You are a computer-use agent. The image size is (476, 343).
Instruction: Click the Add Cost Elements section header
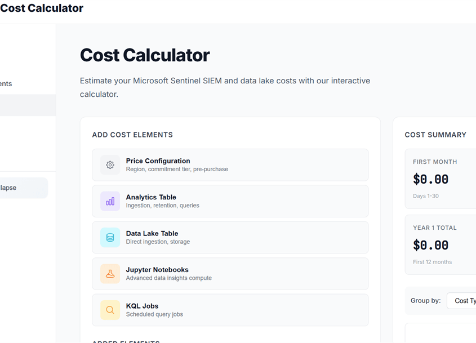(x=132, y=135)
